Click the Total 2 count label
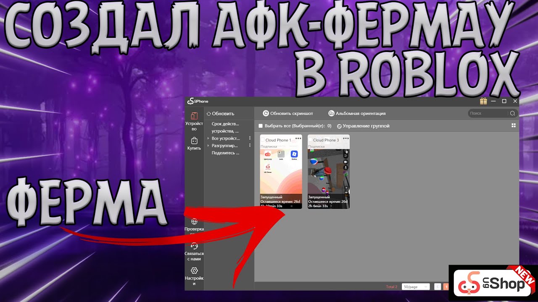Viewport: 538px width, 302px height. coord(391,287)
